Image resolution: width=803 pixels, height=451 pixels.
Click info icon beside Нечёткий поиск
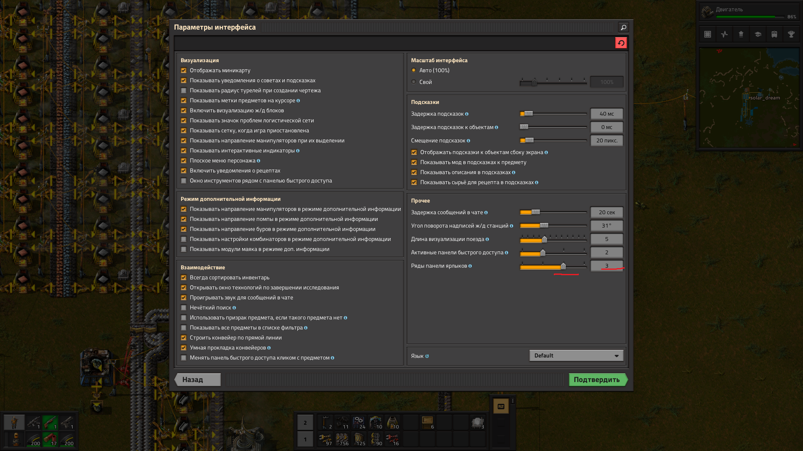point(234,308)
